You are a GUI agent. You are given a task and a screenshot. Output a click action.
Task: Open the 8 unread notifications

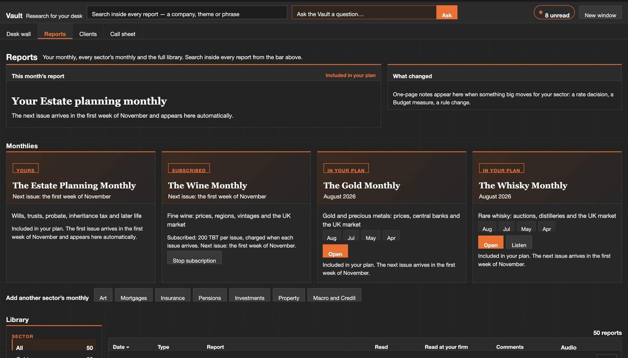pyautogui.click(x=554, y=13)
